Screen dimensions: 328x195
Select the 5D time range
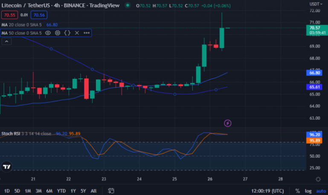[x=17, y=191]
